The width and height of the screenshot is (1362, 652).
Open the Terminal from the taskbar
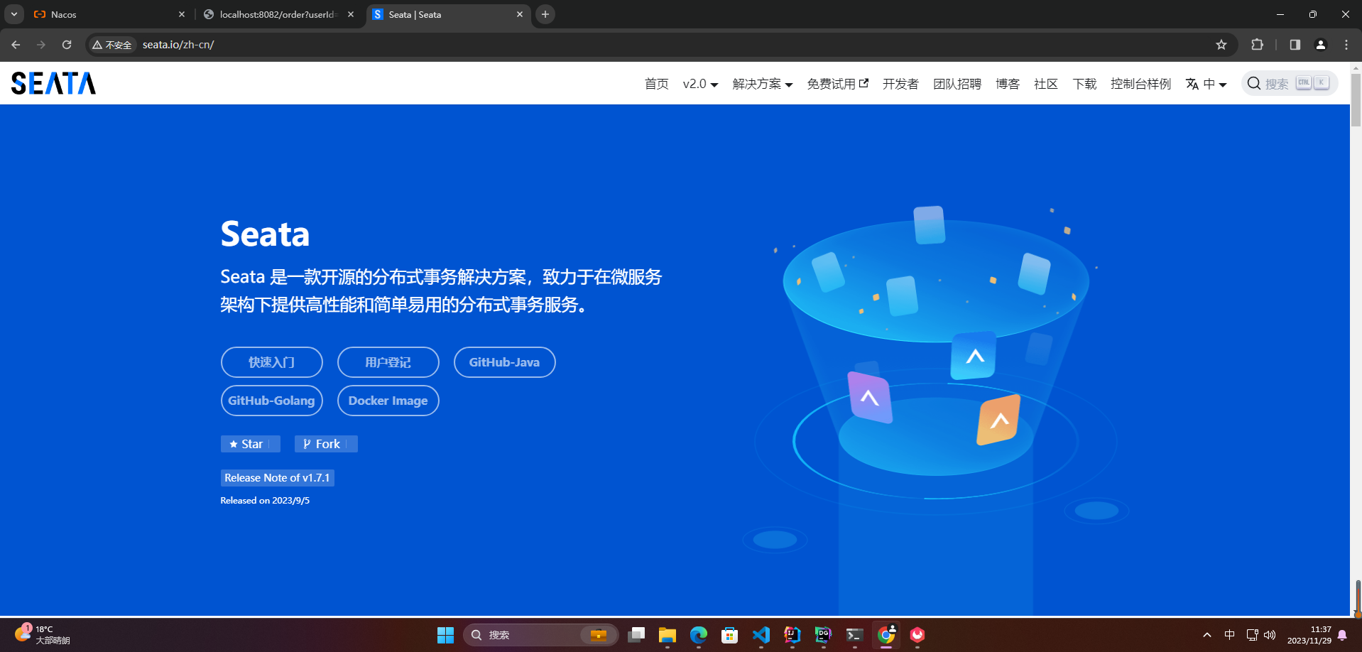coord(854,635)
